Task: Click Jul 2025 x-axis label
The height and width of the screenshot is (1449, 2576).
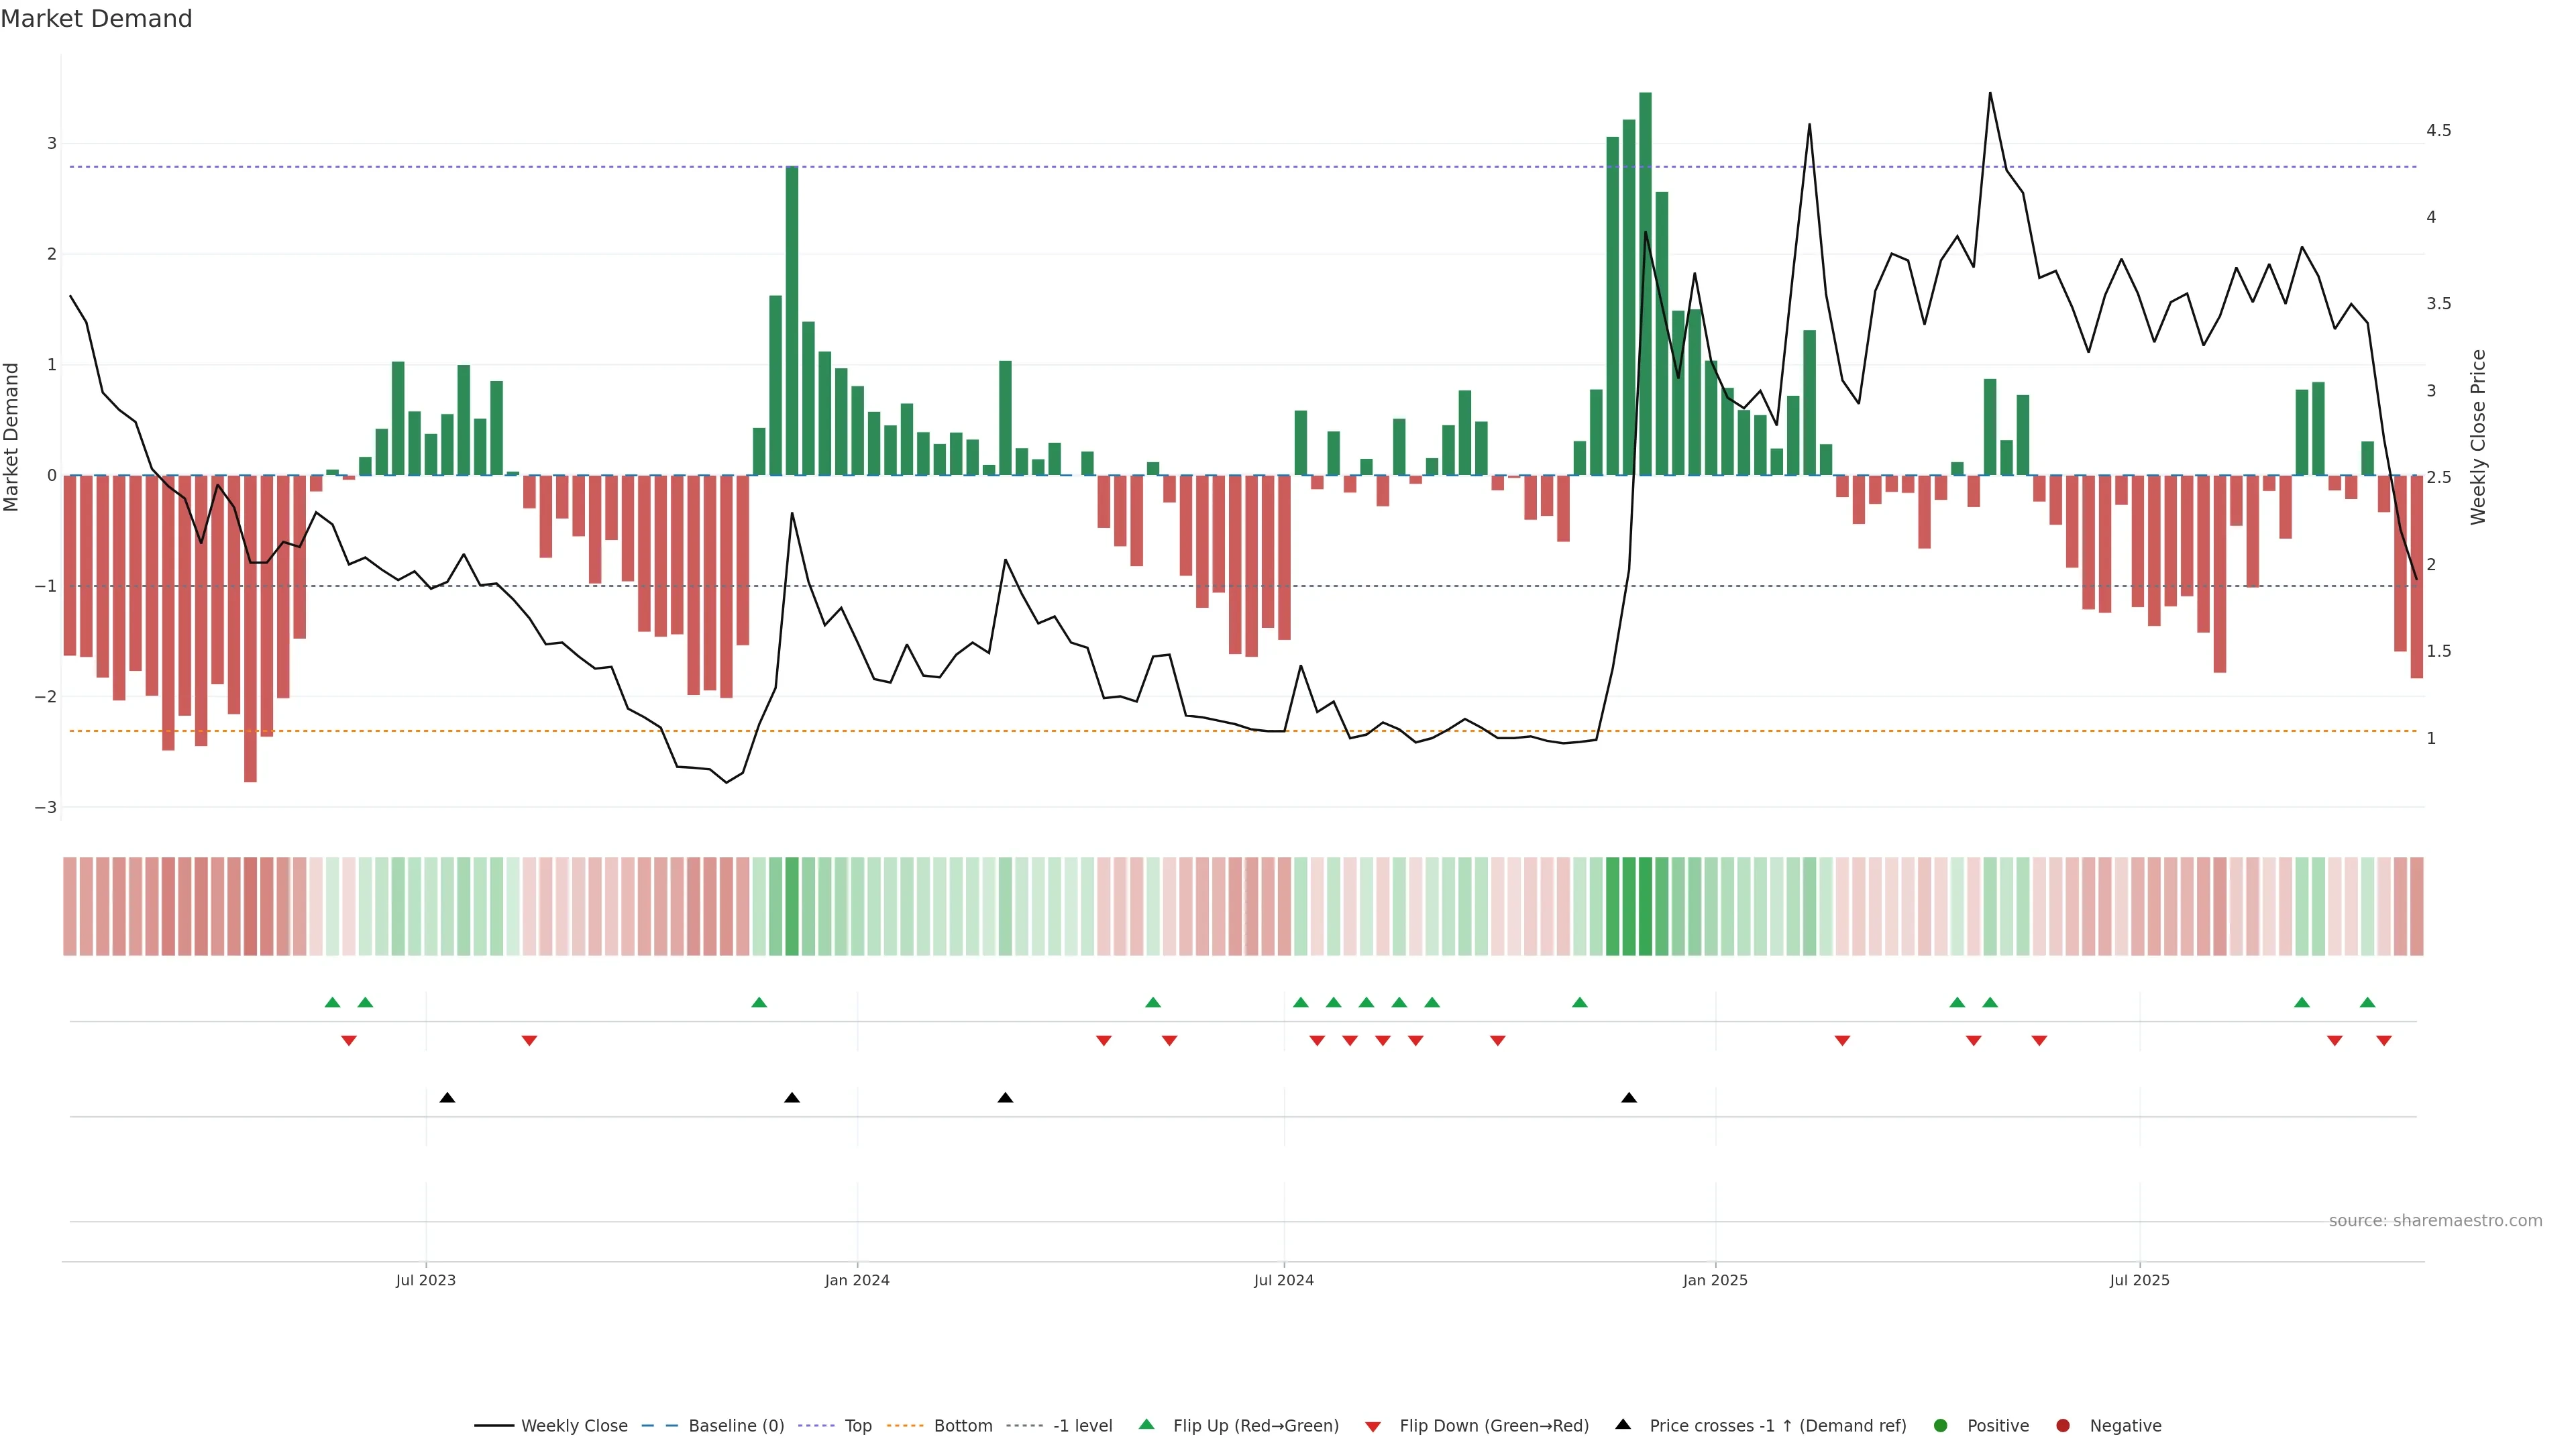Action: 2139,1280
